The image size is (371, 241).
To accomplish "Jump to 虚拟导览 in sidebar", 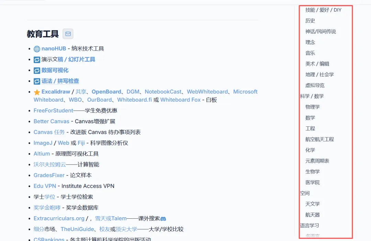I will click(315, 85).
